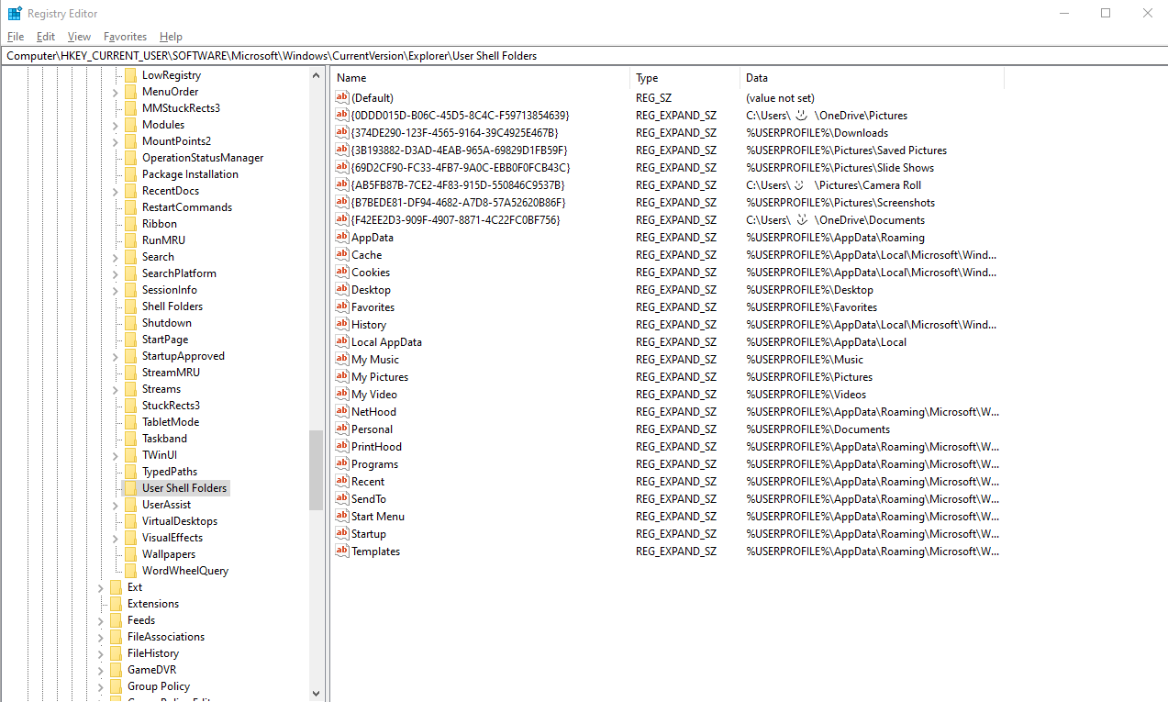The width and height of the screenshot is (1168, 702).
Task: Select value {F42EE2D3-909F-4907-8871-4C22FC0BF756}
Action: (x=455, y=219)
